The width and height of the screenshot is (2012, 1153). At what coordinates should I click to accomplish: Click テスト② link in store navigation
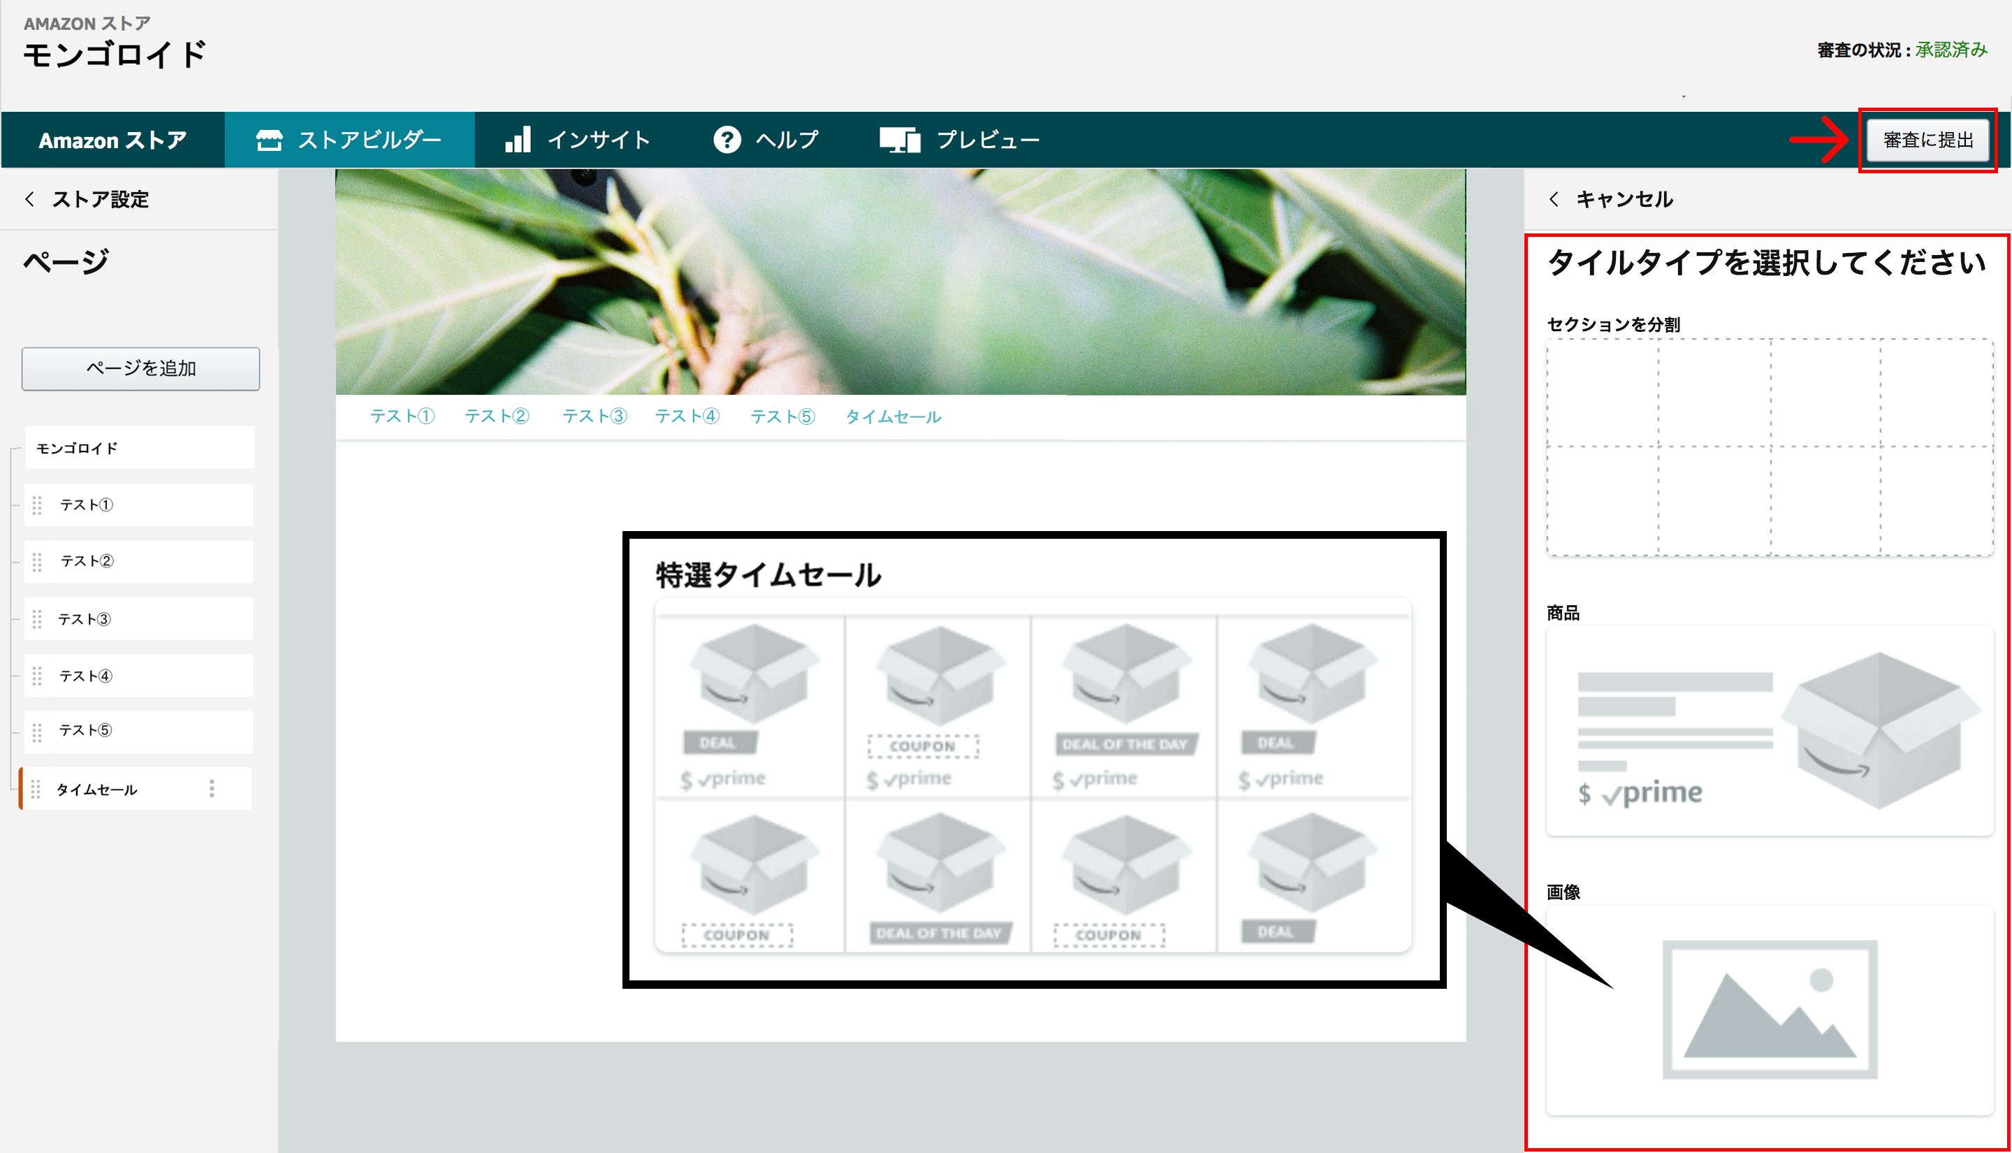496,416
